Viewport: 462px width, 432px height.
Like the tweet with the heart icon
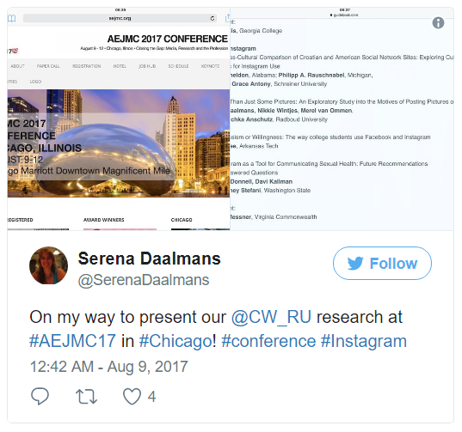click(x=132, y=397)
